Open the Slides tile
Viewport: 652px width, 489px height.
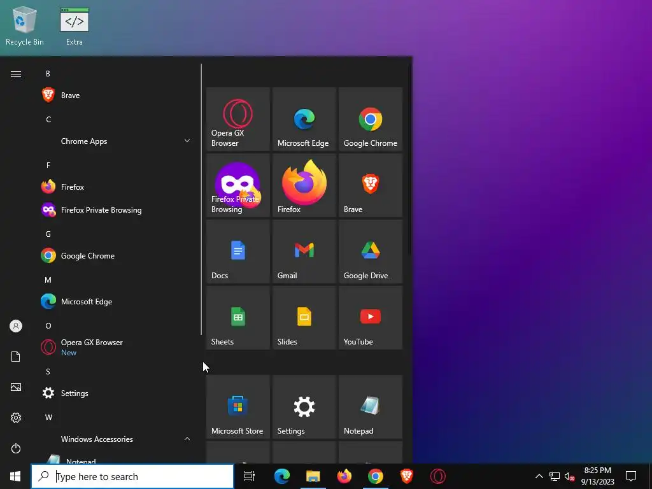304,317
